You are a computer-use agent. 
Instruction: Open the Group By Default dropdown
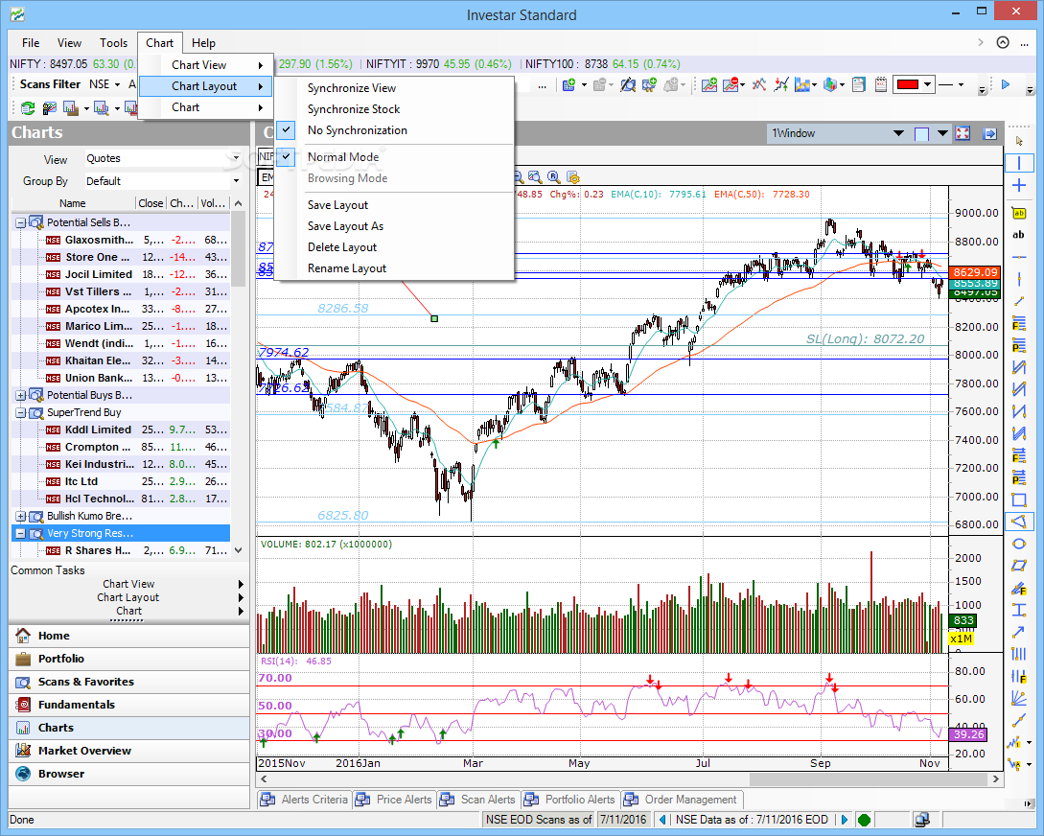tap(236, 181)
